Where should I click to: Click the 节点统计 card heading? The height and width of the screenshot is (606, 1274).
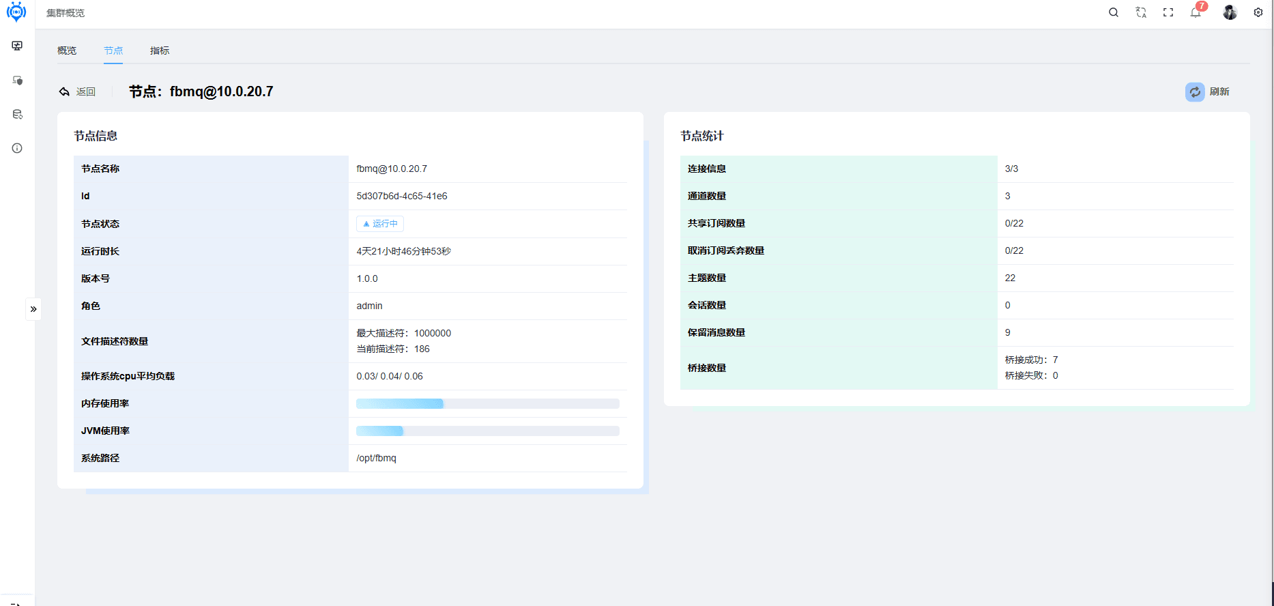click(x=702, y=136)
